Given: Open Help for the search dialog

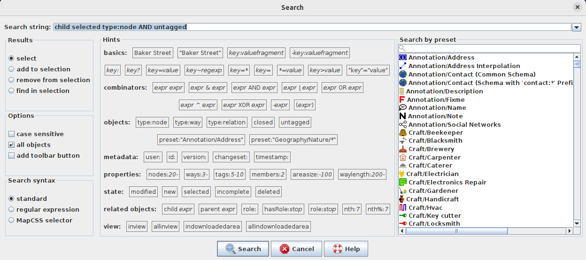Looking at the screenshot, I should coord(346,249).
